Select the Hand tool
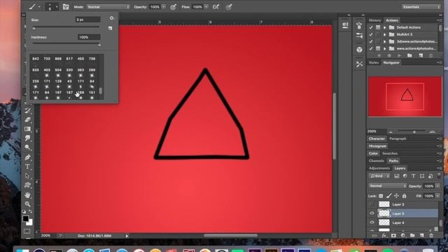 pos(27,195)
